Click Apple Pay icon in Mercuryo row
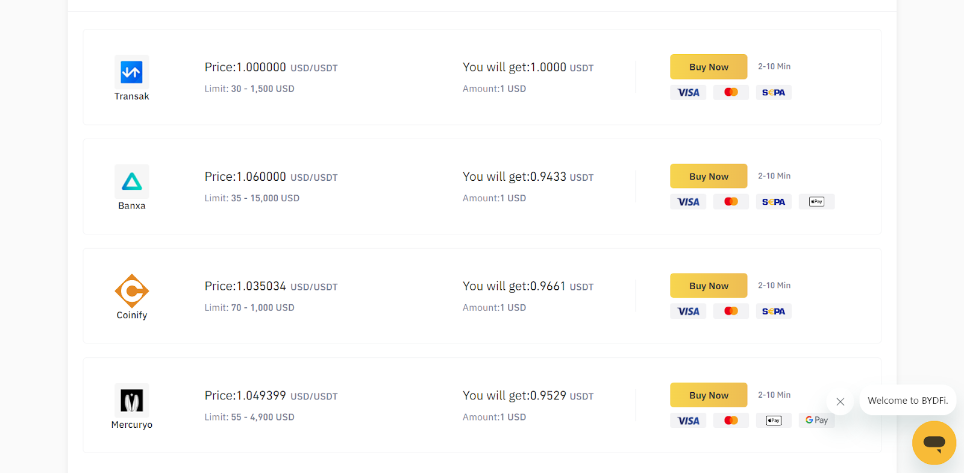The height and width of the screenshot is (473, 964). (x=774, y=421)
